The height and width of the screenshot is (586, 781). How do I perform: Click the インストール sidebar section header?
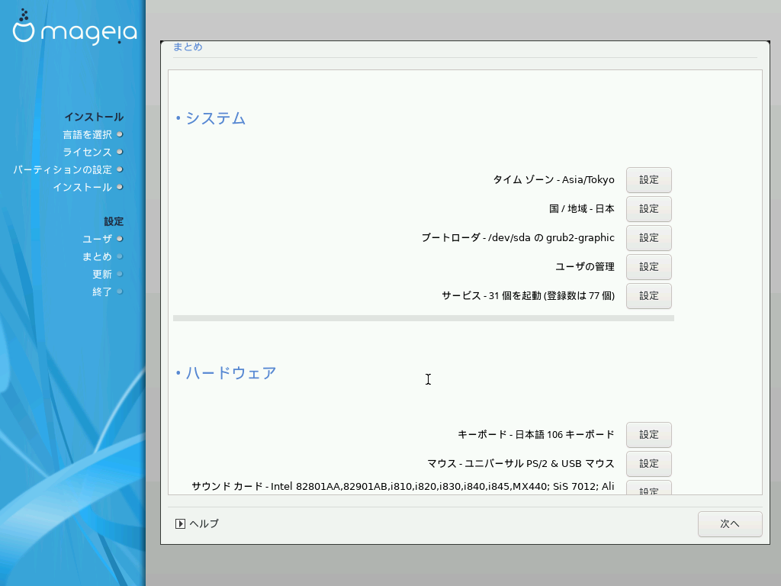click(94, 117)
